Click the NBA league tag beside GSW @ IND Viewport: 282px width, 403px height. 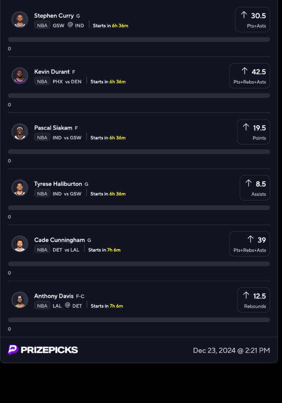(x=42, y=25)
